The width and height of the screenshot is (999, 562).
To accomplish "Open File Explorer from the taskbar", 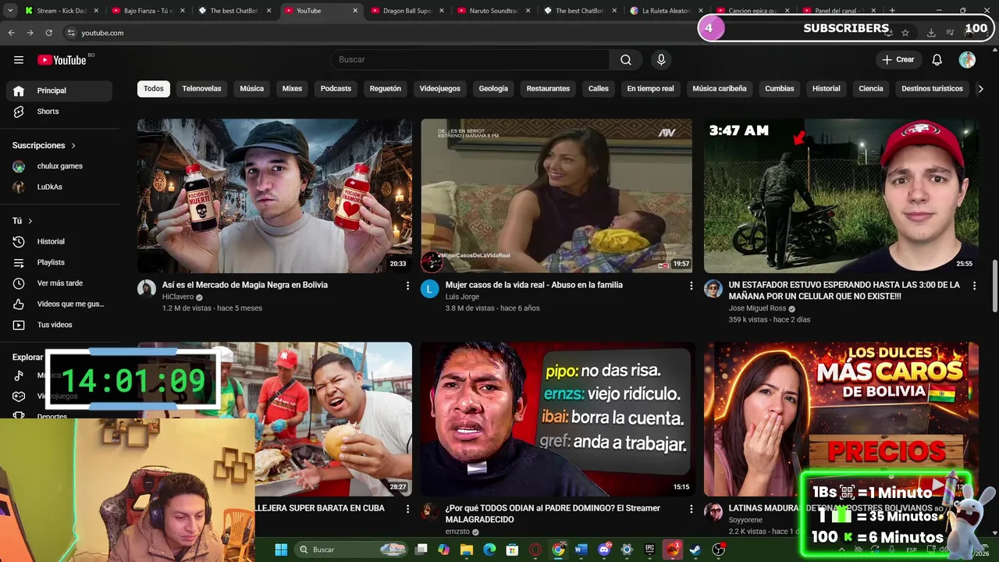I will pyautogui.click(x=467, y=550).
